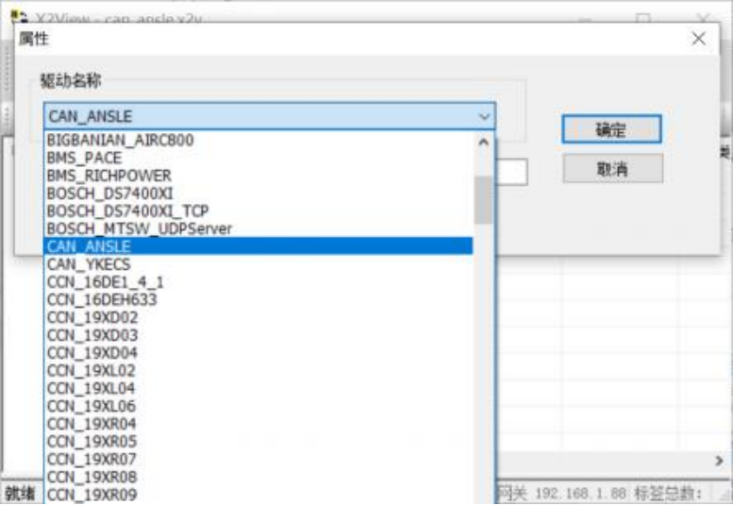Select CCN_19XR04 driver
733x505 pixels.
(258, 424)
